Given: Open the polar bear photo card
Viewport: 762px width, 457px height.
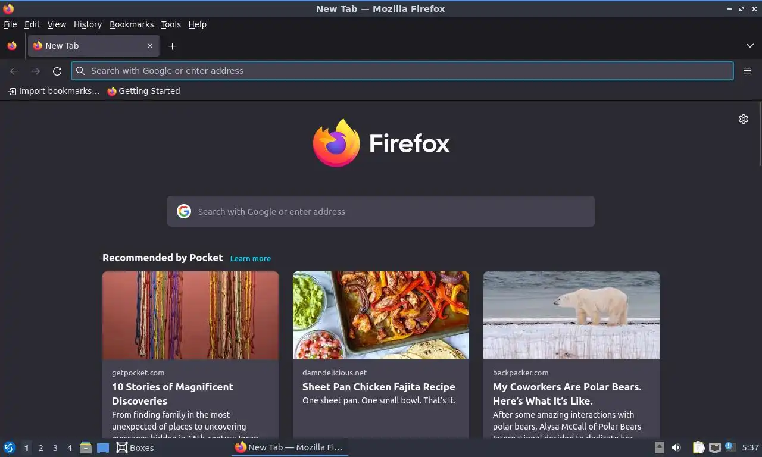Looking at the screenshot, I should [x=571, y=315].
